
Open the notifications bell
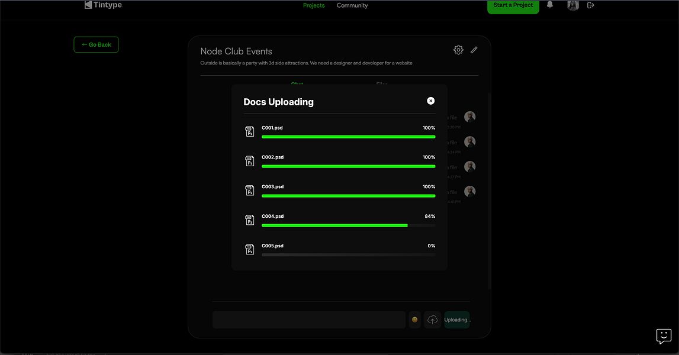click(x=549, y=5)
